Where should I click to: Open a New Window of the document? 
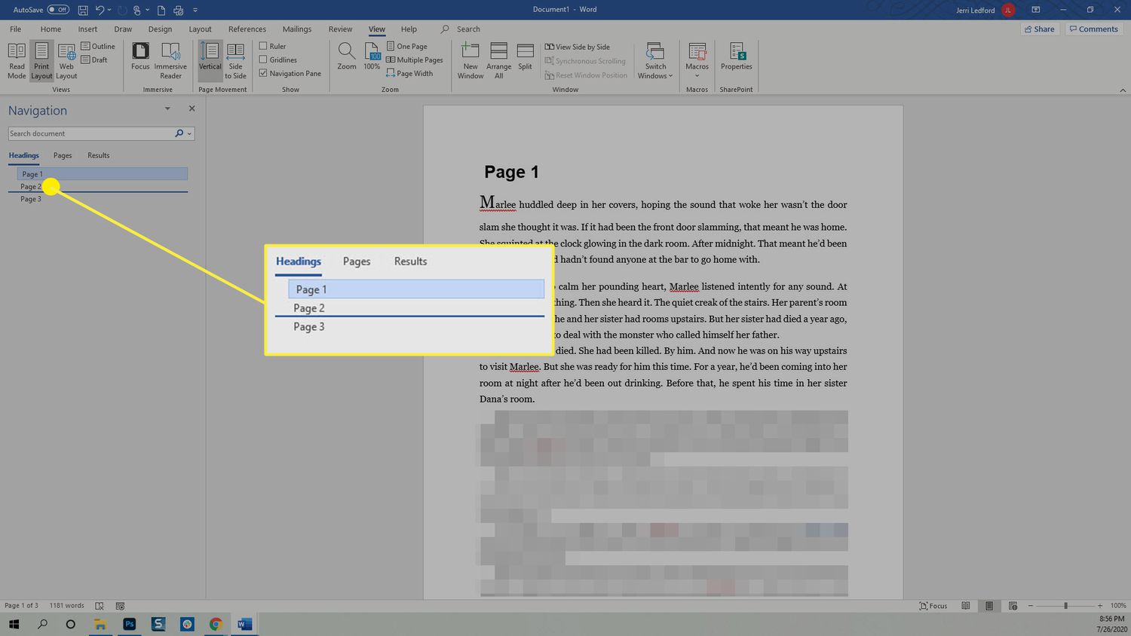[x=470, y=59]
